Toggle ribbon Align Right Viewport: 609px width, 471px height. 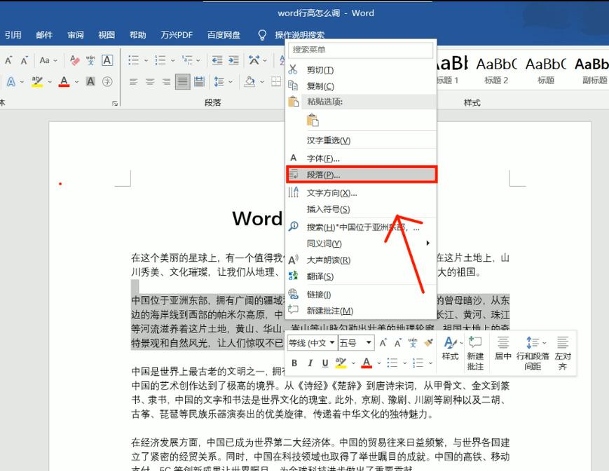tap(166, 81)
